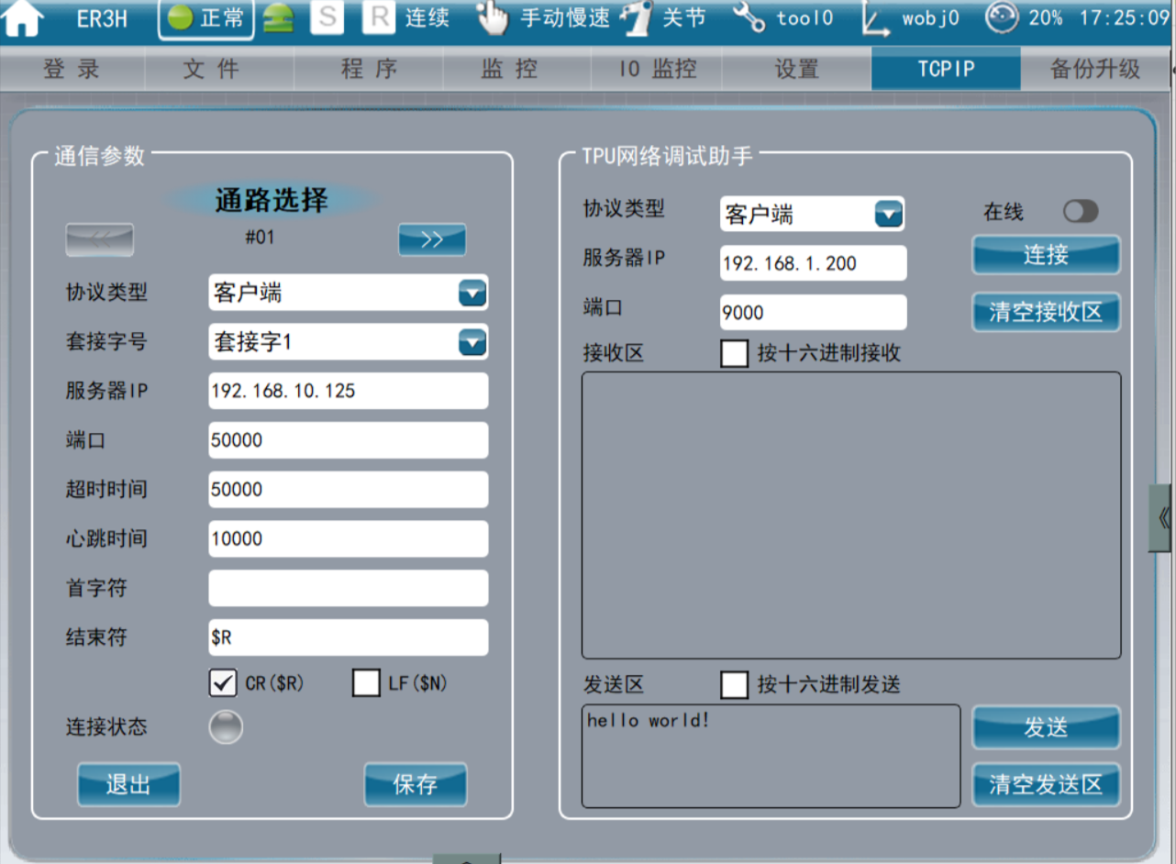The height and width of the screenshot is (864, 1176).
Task: Open the 备份升级 tab
Action: [x=1095, y=69]
